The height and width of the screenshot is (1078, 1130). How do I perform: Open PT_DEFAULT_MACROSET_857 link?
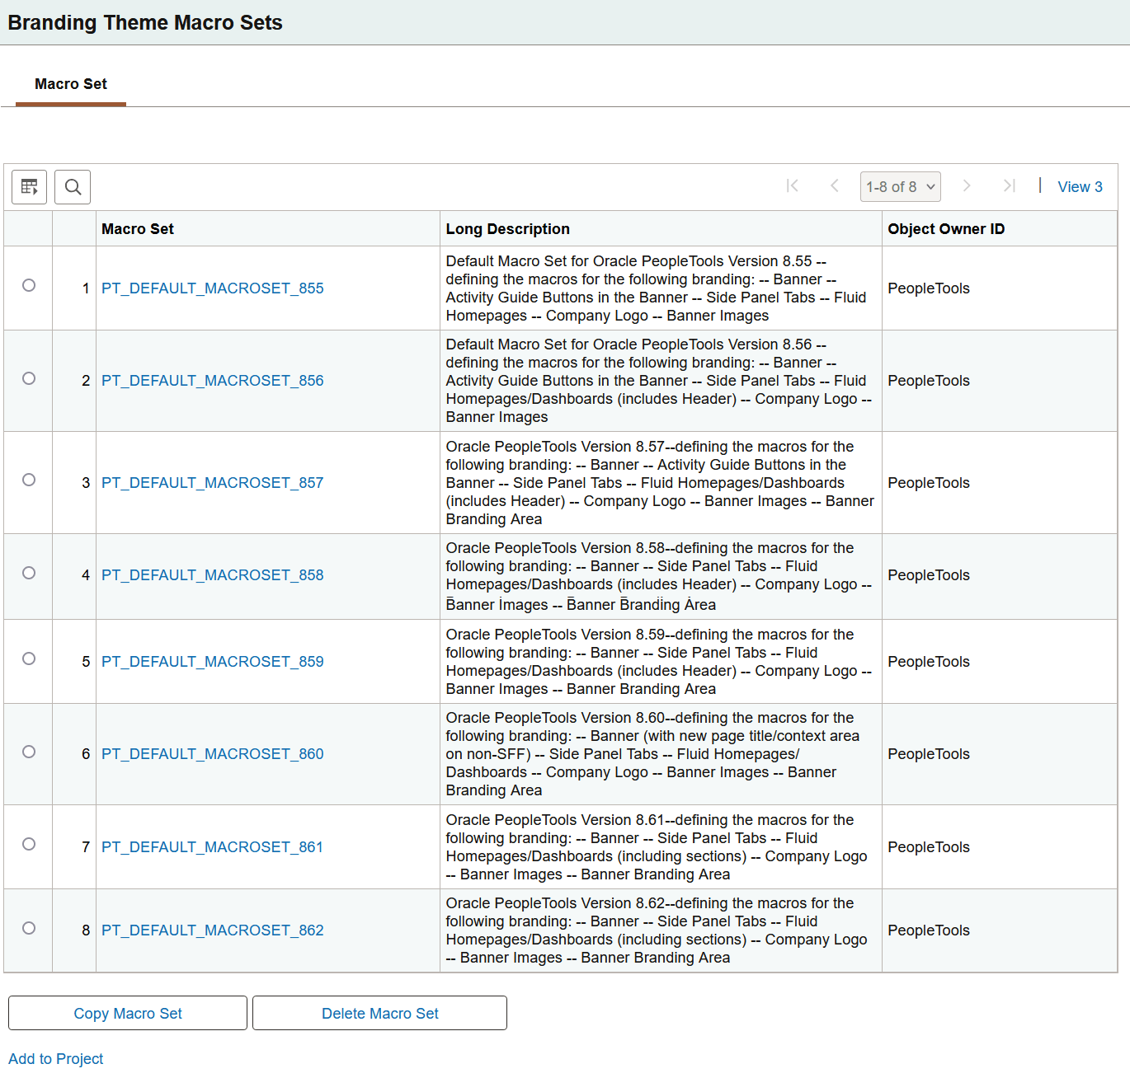[212, 483]
